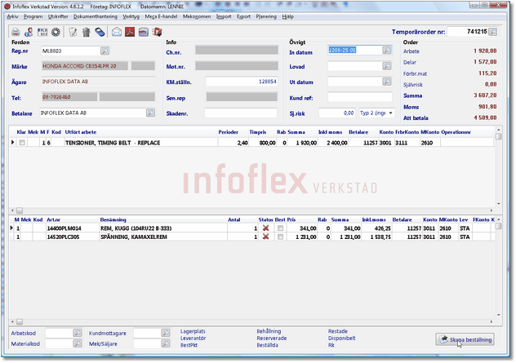516x363 pixels.
Task: Open the Dokumenthantering menu
Action: point(95,16)
